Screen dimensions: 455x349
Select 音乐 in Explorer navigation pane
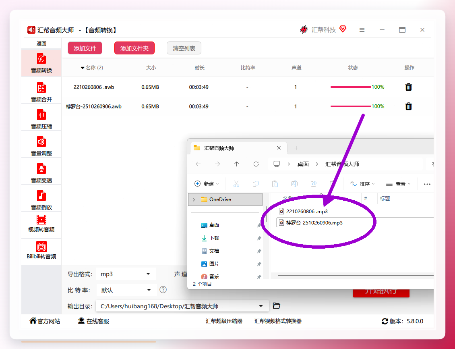coord(214,276)
